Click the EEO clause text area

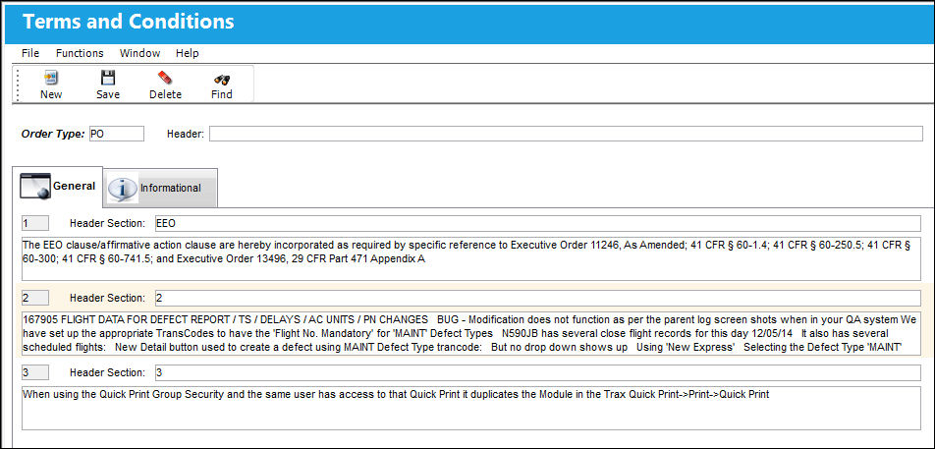point(471,258)
